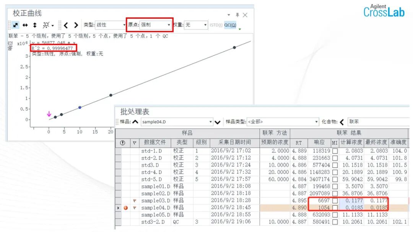
Task: Click the level 3 blue calibration point
Action: 80,108
